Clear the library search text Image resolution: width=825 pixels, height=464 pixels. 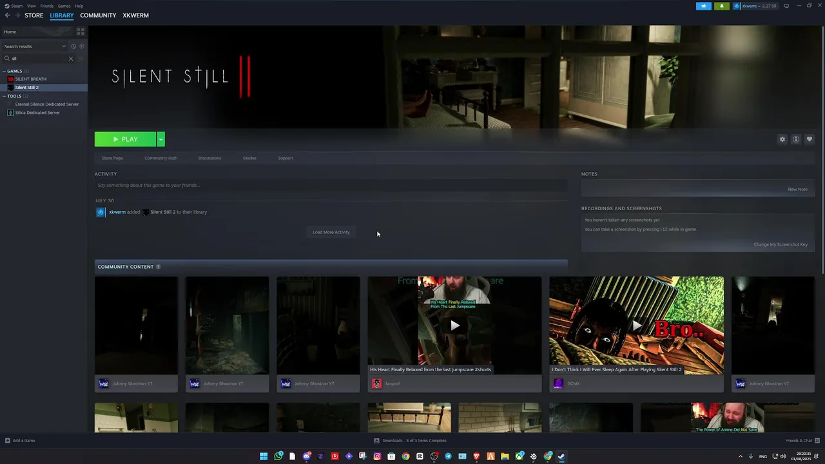(71, 59)
